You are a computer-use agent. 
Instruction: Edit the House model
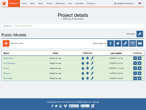point(135,68)
